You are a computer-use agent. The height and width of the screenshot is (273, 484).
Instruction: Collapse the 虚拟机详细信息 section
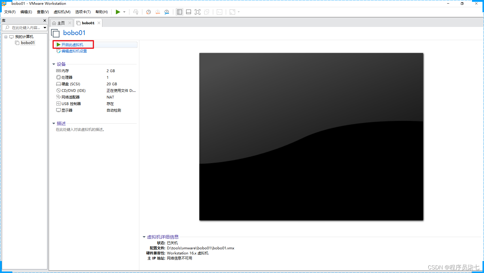[x=144, y=237]
